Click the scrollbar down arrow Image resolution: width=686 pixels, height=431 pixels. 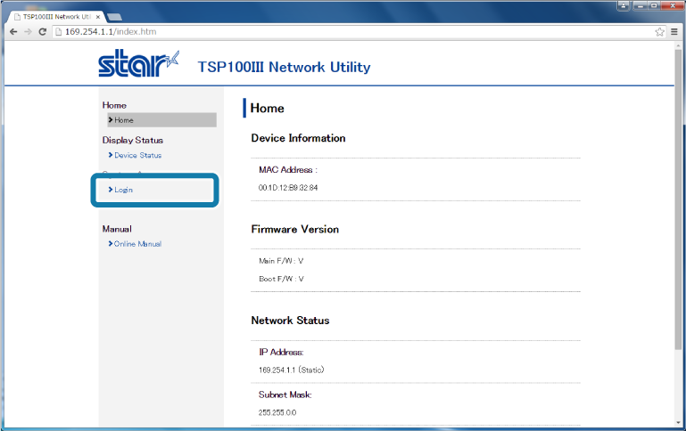coord(679,423)
